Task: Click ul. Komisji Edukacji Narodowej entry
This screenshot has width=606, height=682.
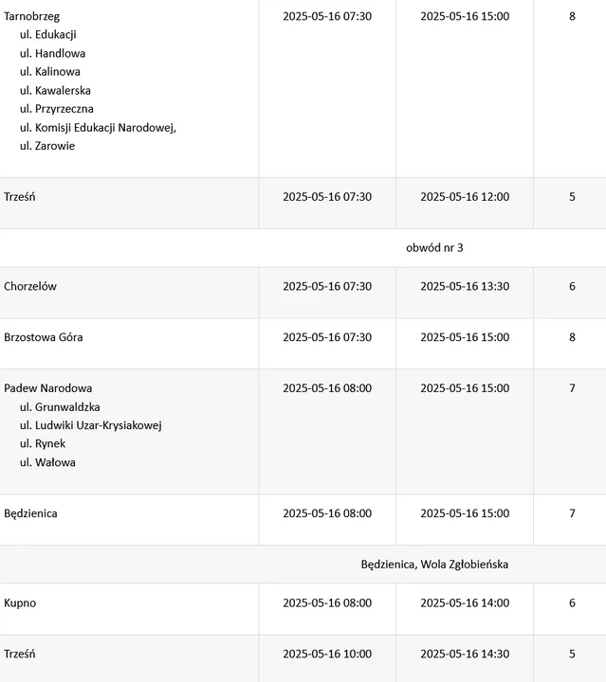Action: click(98, 128)
